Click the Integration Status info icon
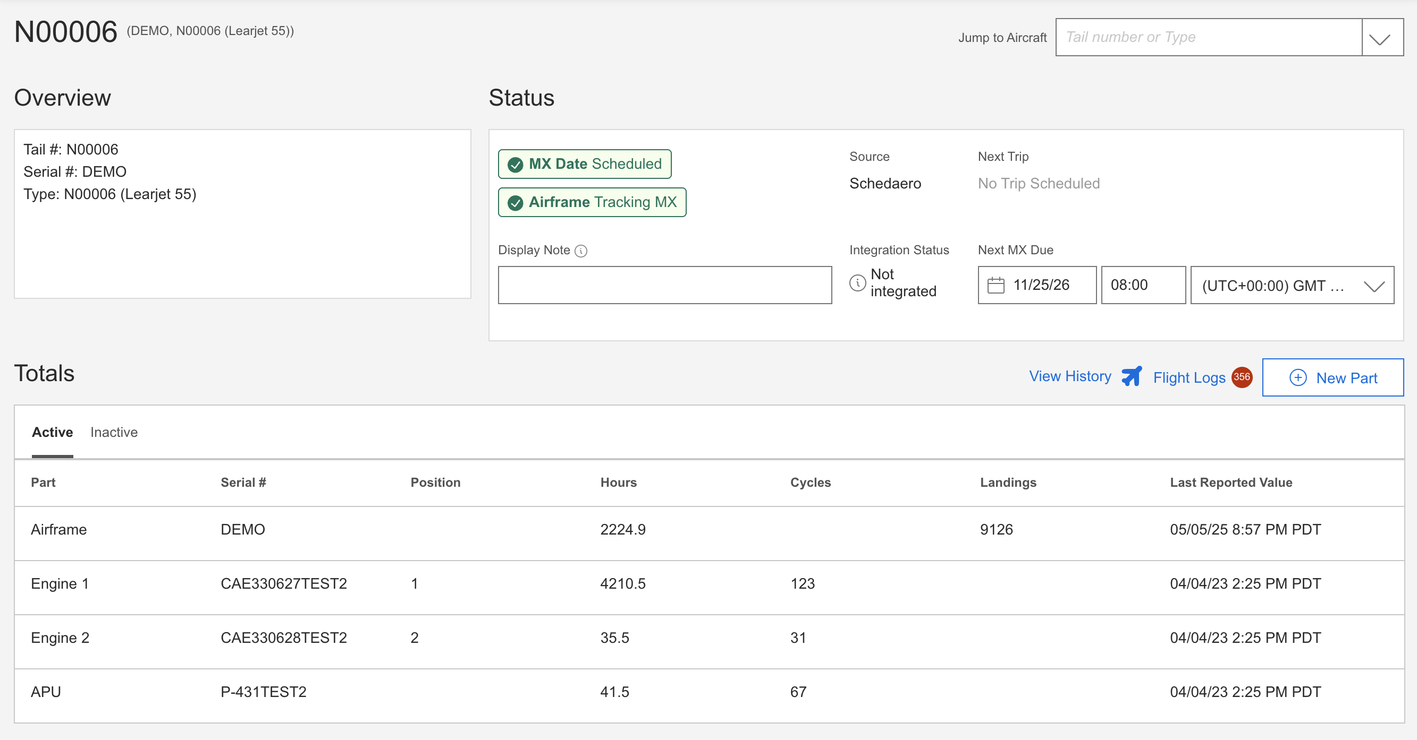Viewport: 1417px width, 740px height. pos(857,282)
